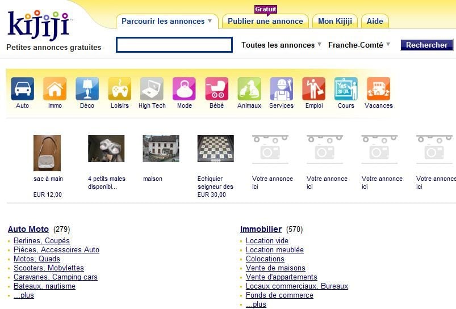Go to the Mon Kijiji tab
Screen dimensions: 456x309
tap(335, 22)
